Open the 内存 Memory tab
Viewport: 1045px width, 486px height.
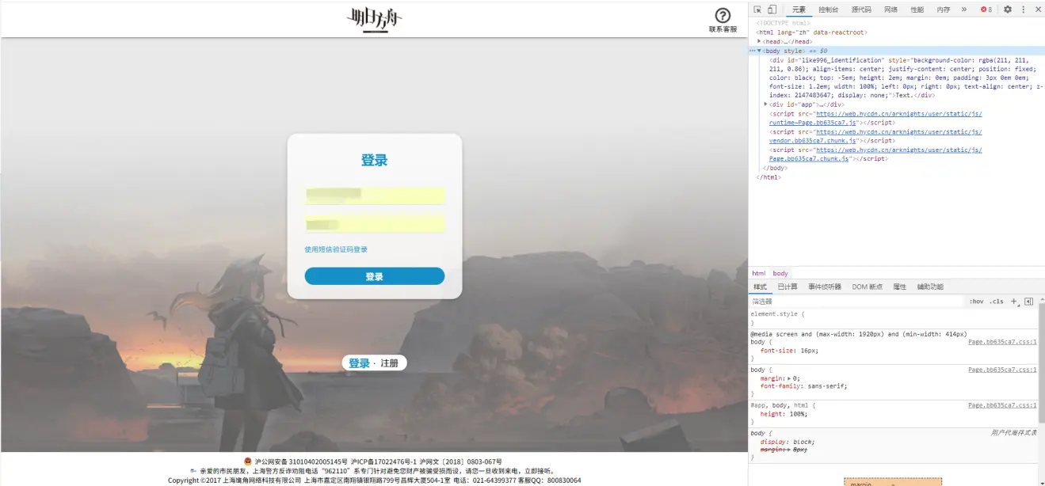point(943,9)
